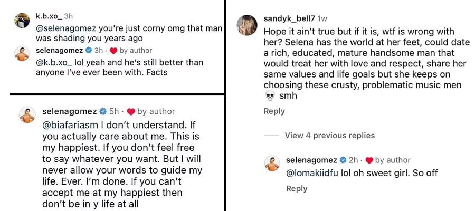Image resolution: width=475 pixels, height=211 pixels.
Task: Click verified badge on the 5h comment
Action: click(102, 112)
